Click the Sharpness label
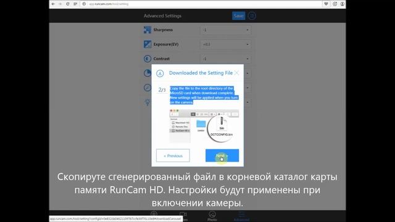 [x=163, y=30]
